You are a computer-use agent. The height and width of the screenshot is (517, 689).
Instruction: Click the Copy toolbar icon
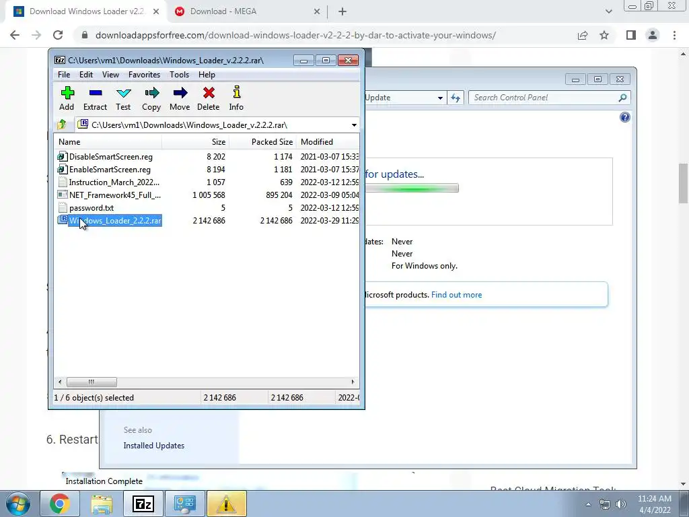pos(151,93)
